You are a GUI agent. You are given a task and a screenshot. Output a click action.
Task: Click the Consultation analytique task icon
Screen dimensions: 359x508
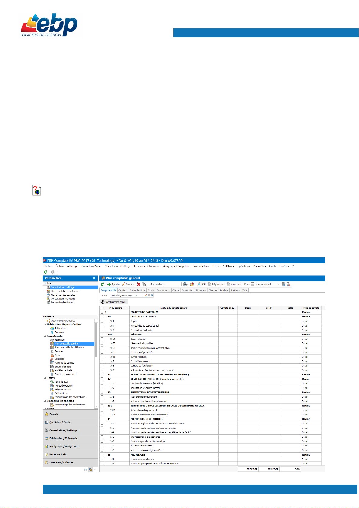tap(48, 299)
